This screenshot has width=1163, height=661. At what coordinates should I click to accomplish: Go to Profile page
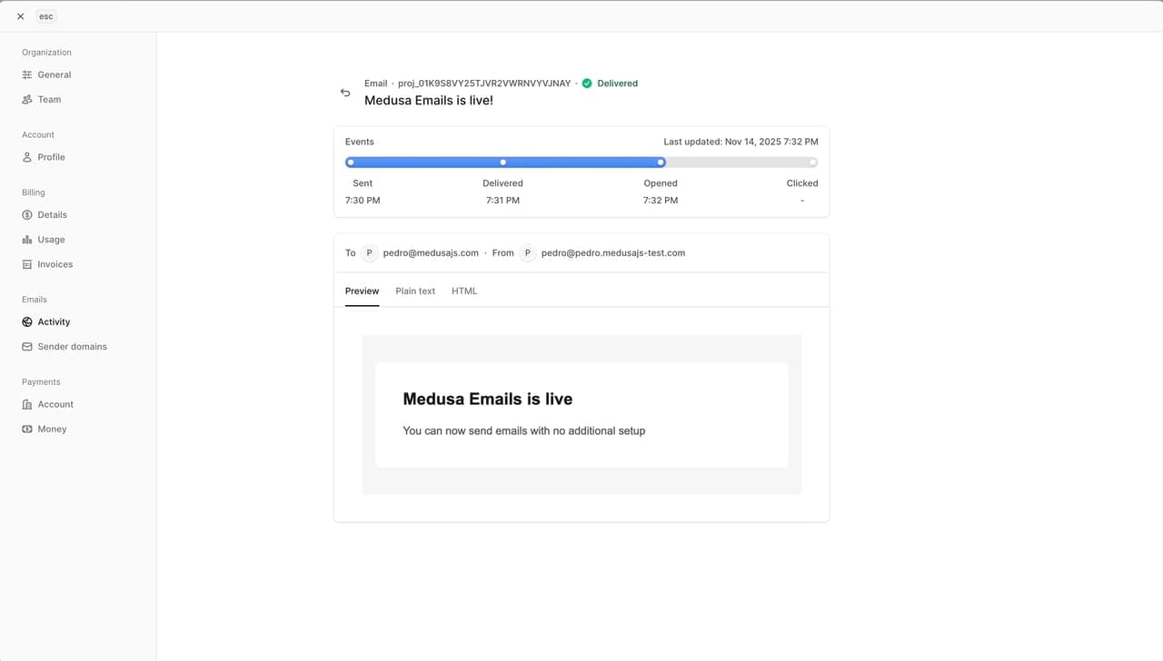pyautogui.click(x=51, y=157)
